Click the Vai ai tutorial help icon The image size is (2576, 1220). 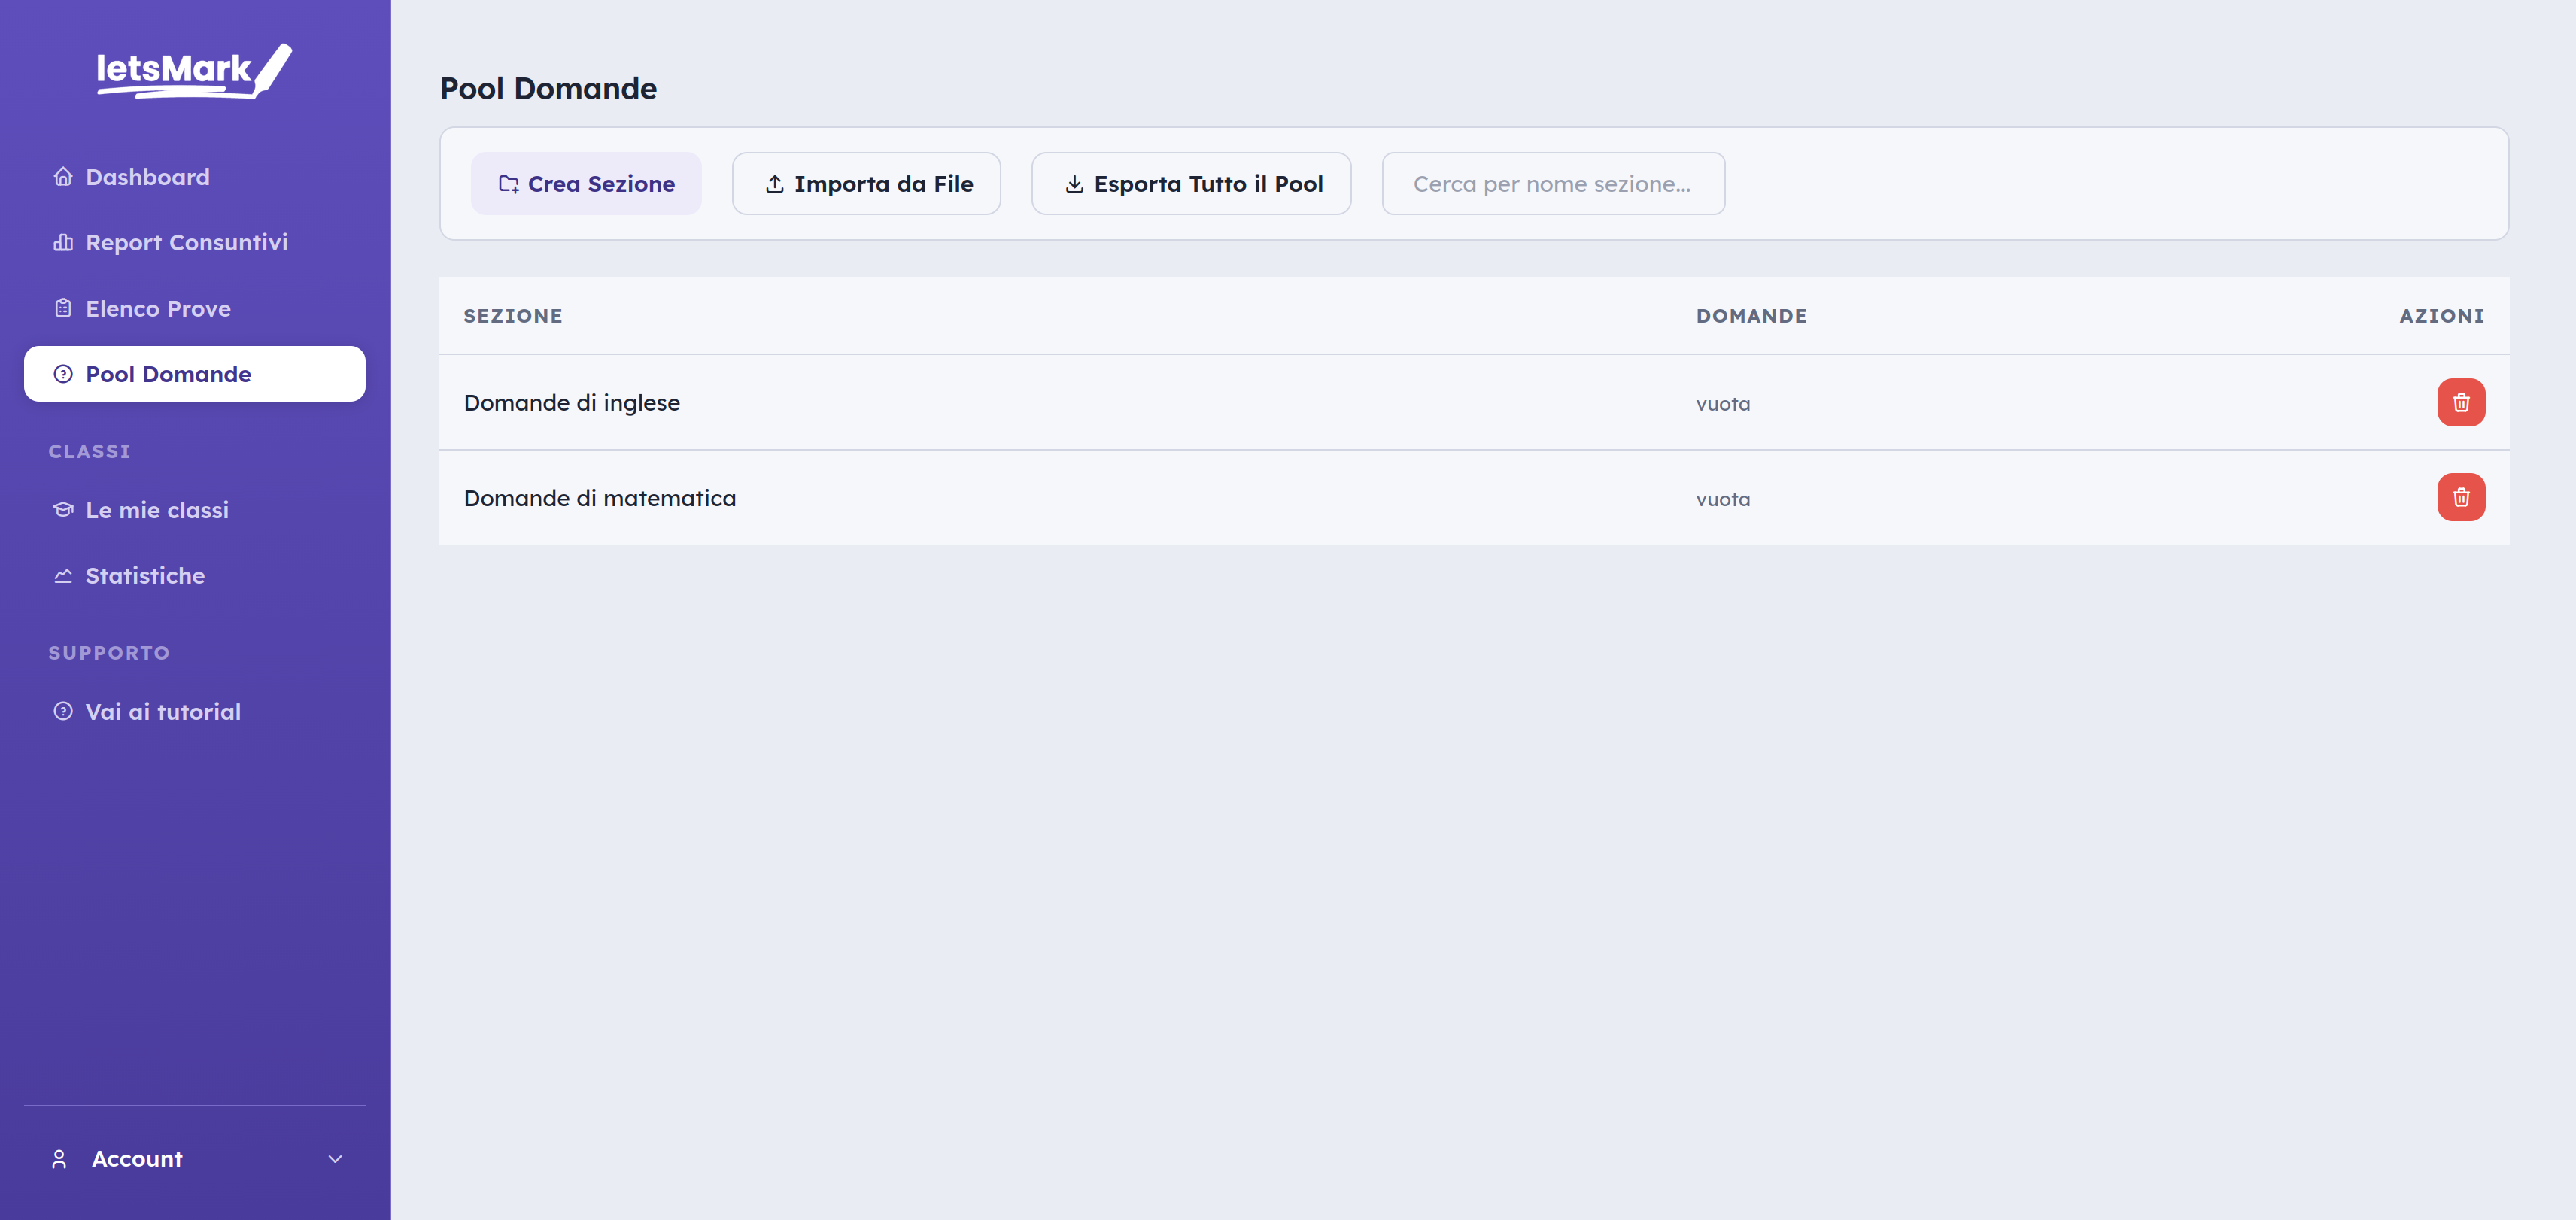point(63,712)
